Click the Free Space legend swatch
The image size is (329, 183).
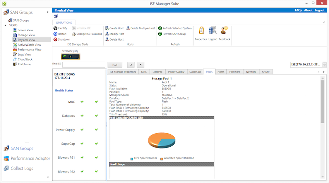[x=132, y=159]
